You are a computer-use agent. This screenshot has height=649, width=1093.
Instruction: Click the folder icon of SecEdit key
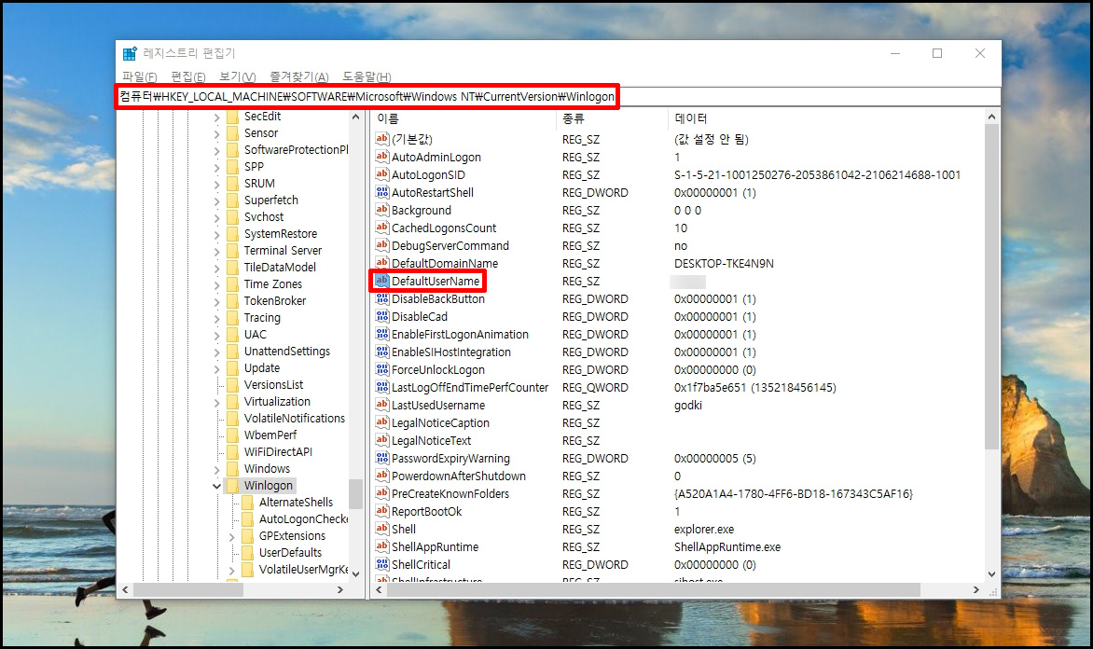(x=233, y=117)
